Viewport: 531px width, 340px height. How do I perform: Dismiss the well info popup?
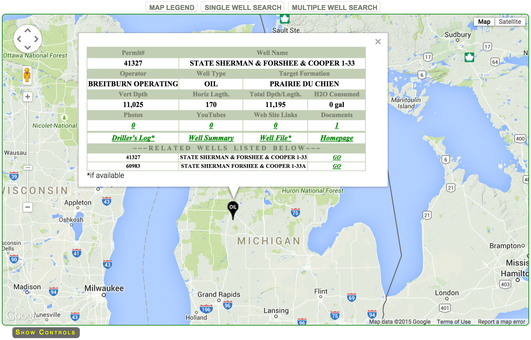(x=378, y=41)
